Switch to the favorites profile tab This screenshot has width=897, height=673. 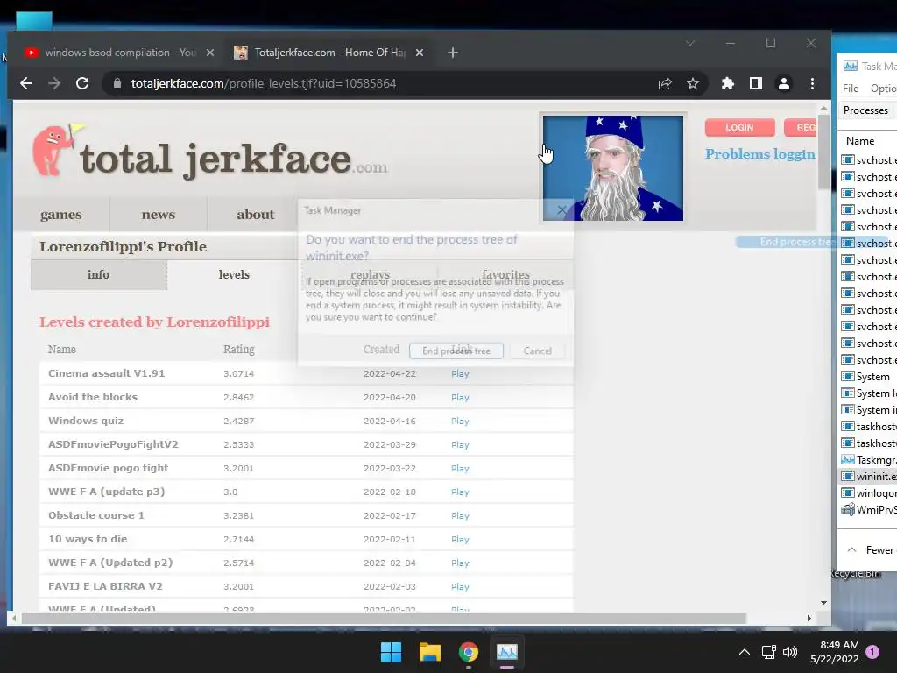[505, 274]
